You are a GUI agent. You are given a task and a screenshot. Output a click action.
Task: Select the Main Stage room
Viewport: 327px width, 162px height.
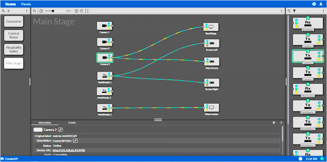[13, 63]
